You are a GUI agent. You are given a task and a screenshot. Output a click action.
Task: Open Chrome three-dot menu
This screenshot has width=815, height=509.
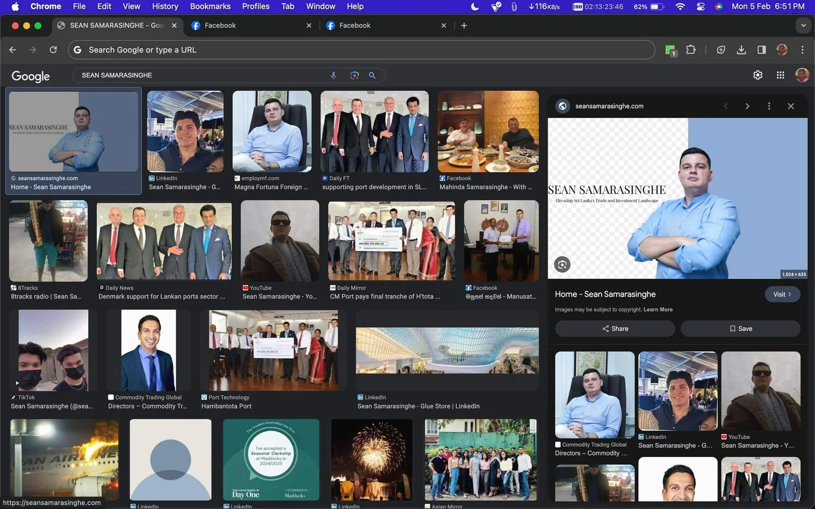(802, 50)
